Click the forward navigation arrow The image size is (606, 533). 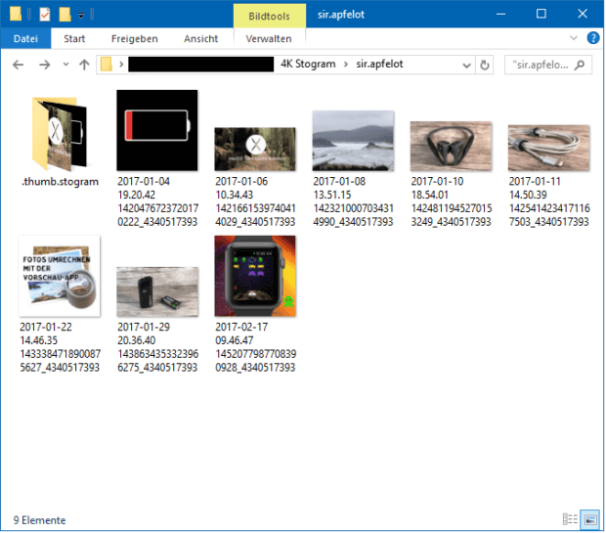(x=44, y=65)
